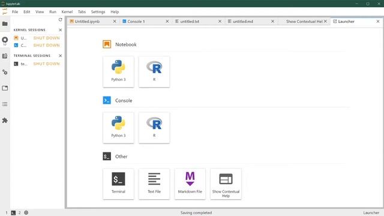Open the Kernel menu
Viewport: 384px width, 216px height.
[x=67, y=12]
